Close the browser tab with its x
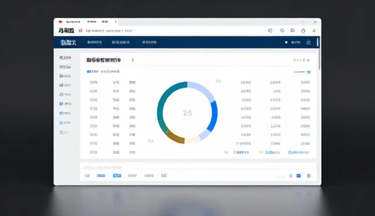Screen dimensions: 375x216 (115, 22)
